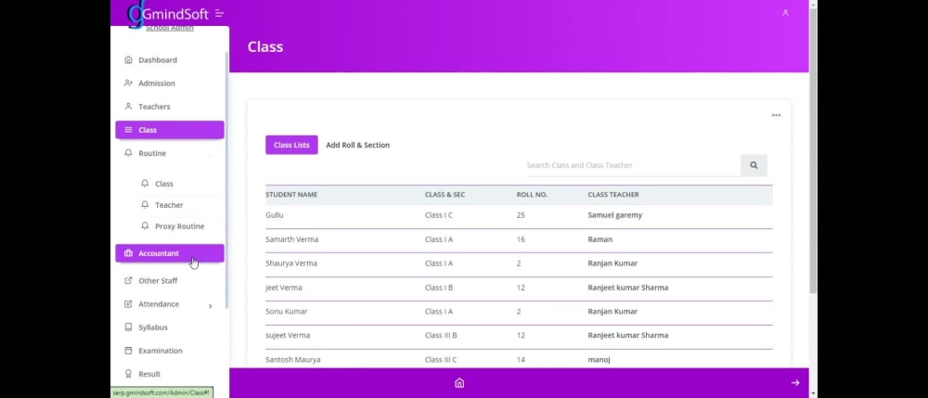Toggle sidebar with hamburger icon beside logo
This screenshot has width=928, height=398.
(220, 13)
